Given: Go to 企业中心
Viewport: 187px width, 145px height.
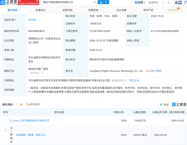Looking at the screenshot, I should pos(153,2).
